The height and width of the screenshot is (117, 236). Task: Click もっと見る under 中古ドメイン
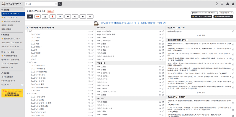click(201, 35)
